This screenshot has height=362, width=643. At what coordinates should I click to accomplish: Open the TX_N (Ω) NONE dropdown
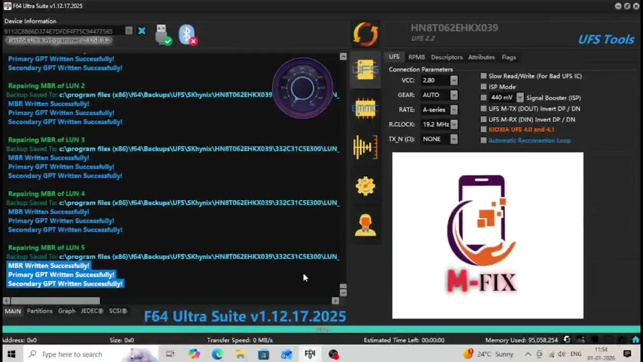(454, 139)
